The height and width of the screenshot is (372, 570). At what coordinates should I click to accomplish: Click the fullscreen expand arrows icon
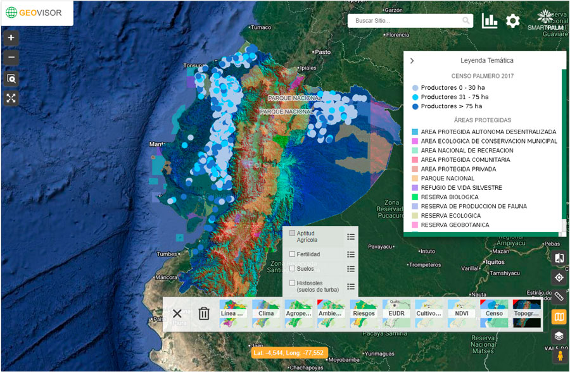pos(11,98)
